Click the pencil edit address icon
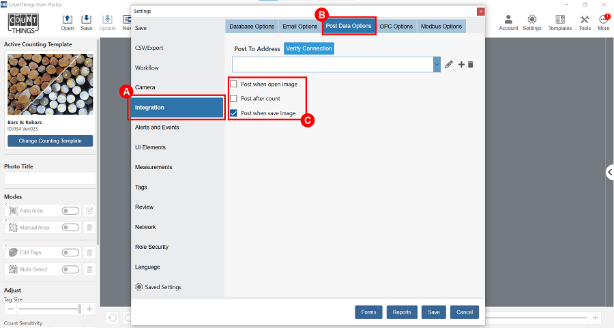The width and height of the screenshot is (614, 328). coord(448,64)
